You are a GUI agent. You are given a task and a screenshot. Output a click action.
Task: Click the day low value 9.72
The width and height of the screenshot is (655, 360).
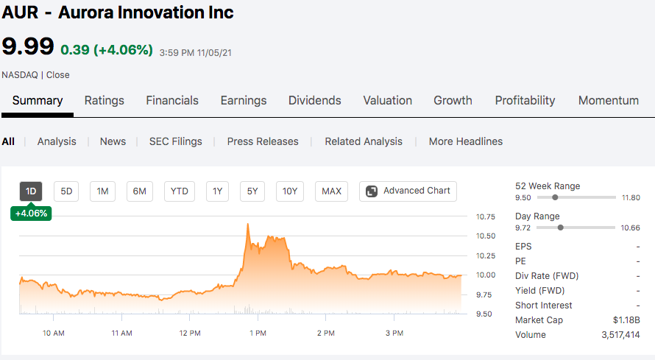(x=523, y=227)
